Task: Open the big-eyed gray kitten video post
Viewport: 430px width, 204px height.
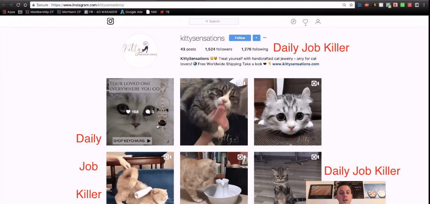Action: pos(288,112)
